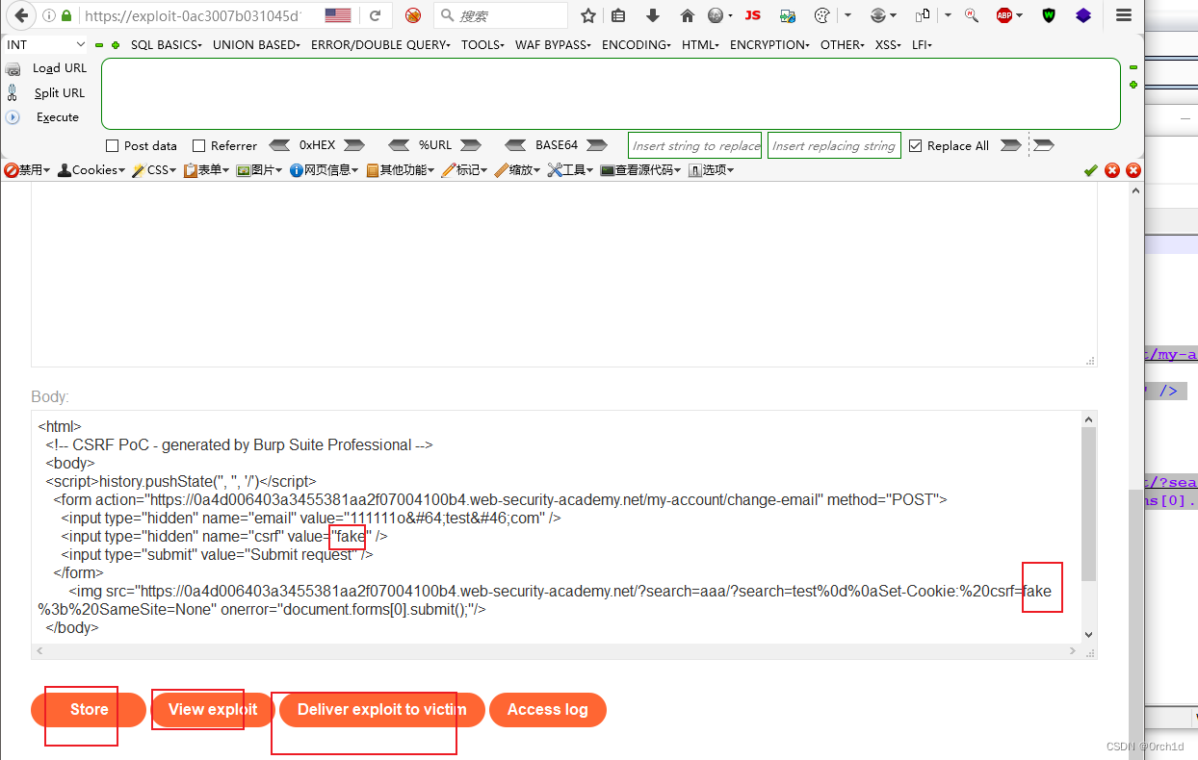Enable the Referrer checkbox
Screen dimensions: 1198x760
click(199, 146)
